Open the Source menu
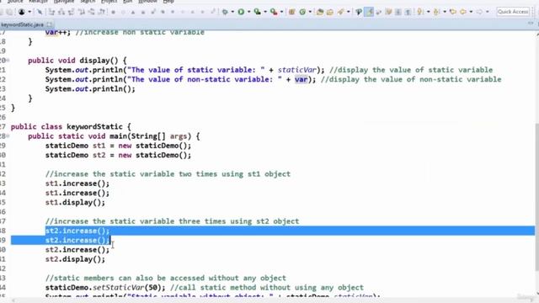Screen dimensions: 539x303 (x=15, y=2)
